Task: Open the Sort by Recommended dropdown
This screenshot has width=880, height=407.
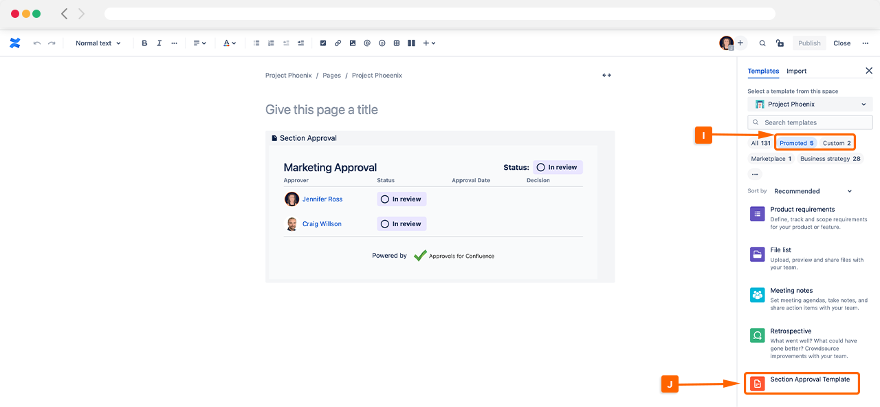Action: pos(812,191)
